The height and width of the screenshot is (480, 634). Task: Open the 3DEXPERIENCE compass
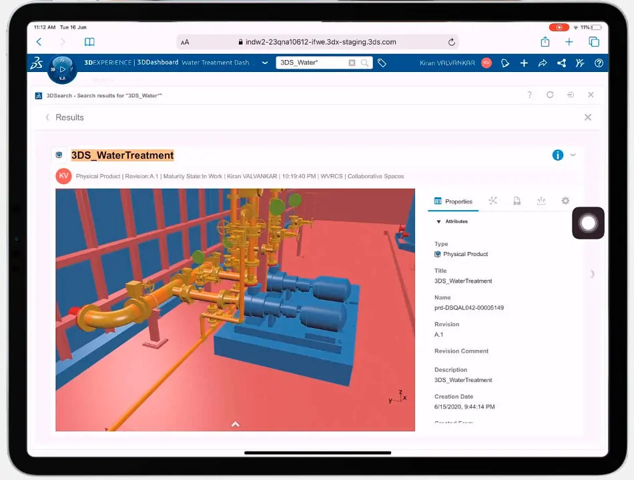click(x=63, y=69)
